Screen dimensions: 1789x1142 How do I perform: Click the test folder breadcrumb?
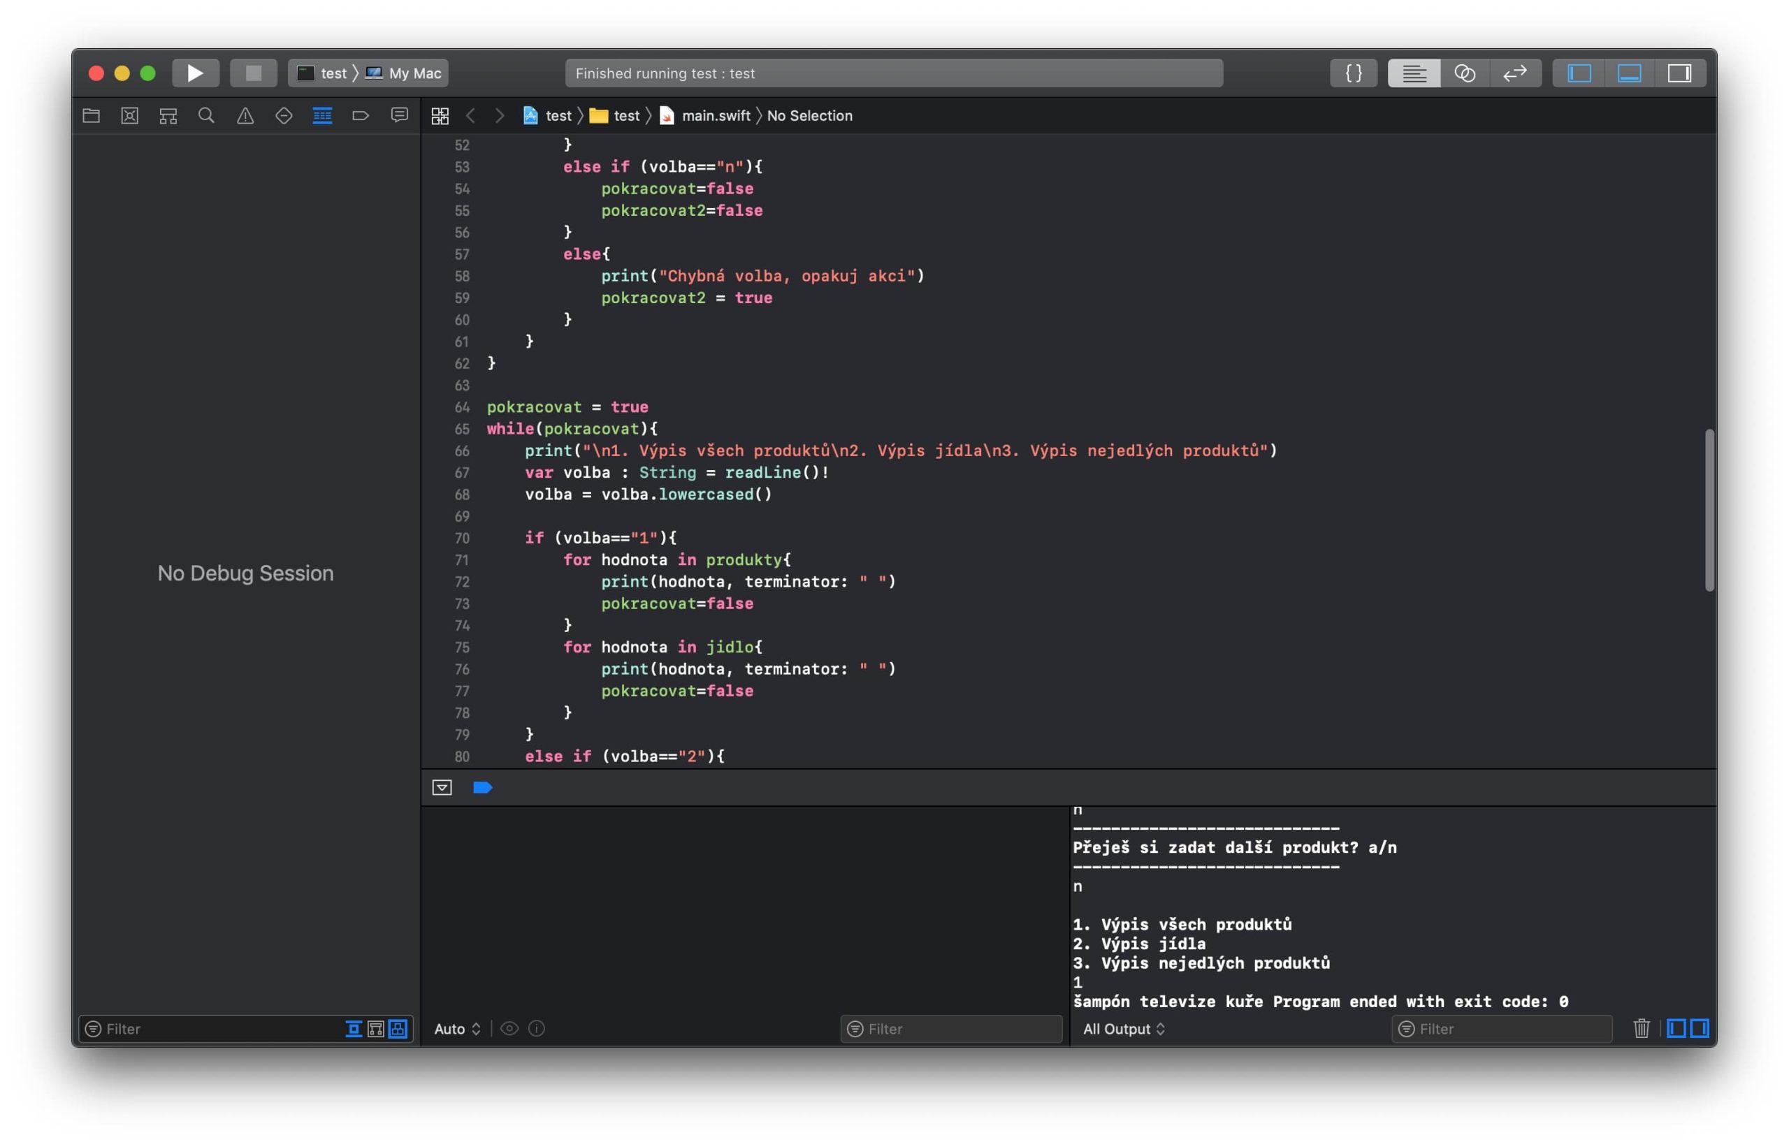pyautogui.click(x=614, y=115)
